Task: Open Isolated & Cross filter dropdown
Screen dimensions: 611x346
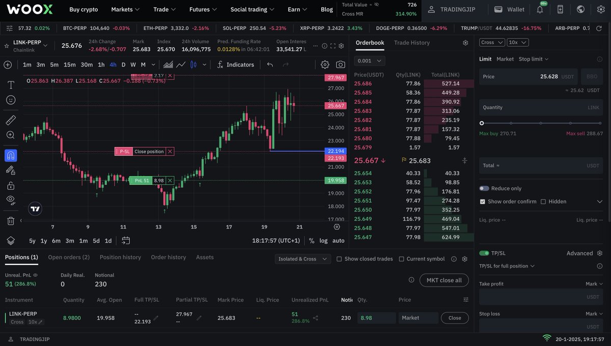Action: coord(302,259)
